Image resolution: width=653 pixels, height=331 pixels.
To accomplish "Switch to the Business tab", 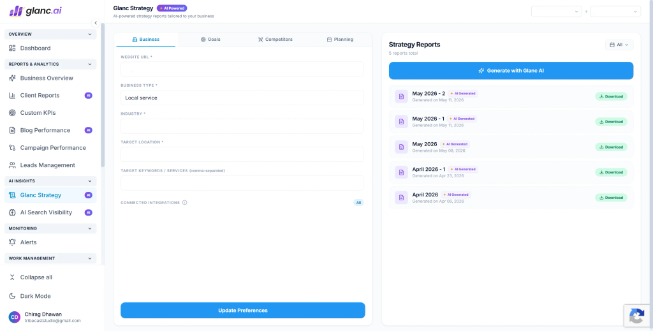I will 146,40.
